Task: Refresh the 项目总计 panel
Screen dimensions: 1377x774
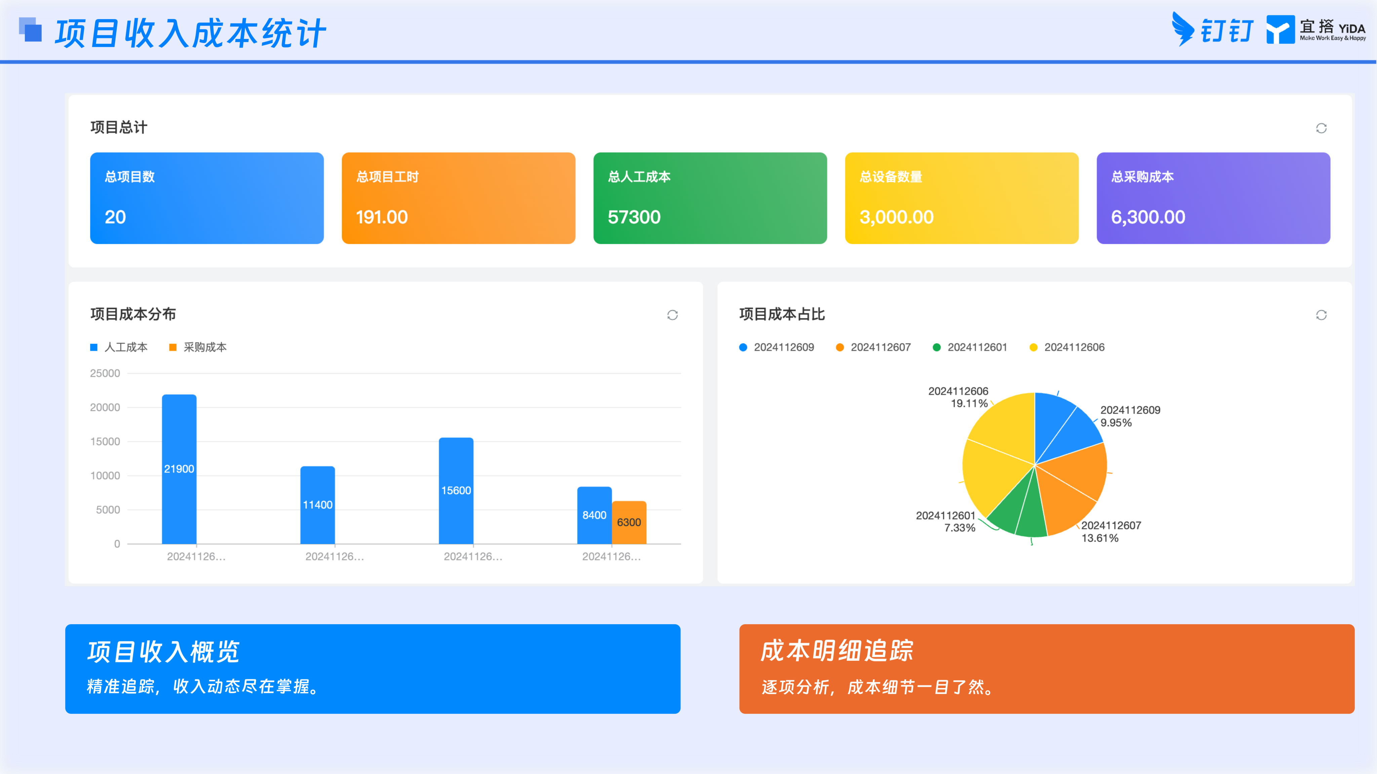Action: click(1321, 128)
